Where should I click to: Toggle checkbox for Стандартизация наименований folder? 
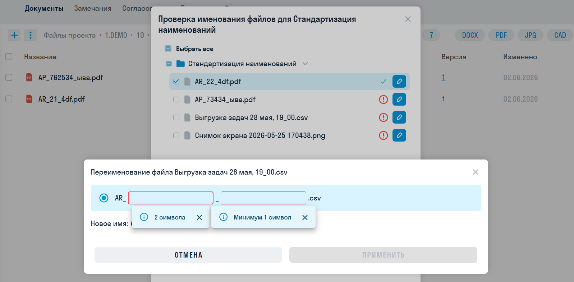[x=169, y=64]
